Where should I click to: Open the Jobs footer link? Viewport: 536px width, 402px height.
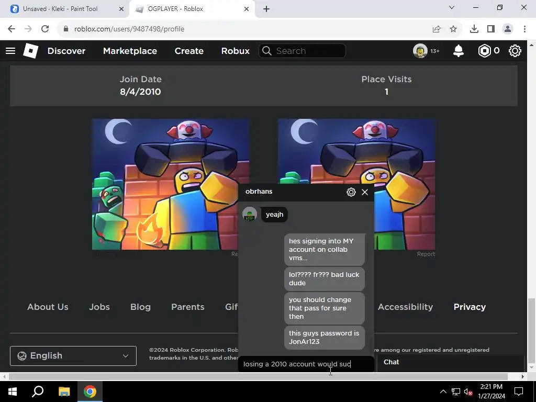click(x=99, y=307)
